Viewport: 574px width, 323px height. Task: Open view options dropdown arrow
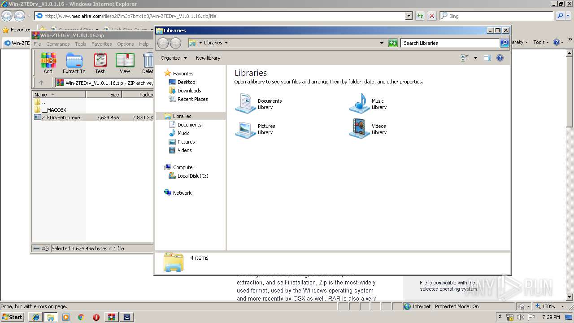(x=475, y=58)
